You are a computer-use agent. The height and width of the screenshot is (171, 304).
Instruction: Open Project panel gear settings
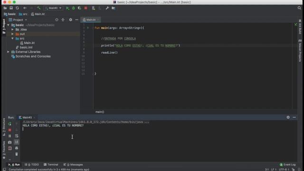point(71,20)
